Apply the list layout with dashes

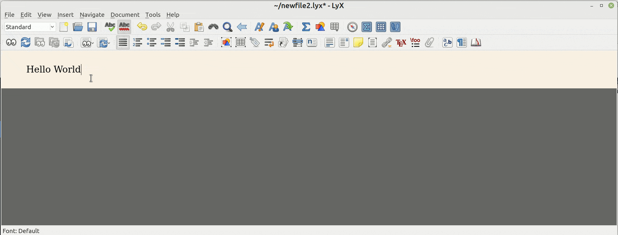166,42
